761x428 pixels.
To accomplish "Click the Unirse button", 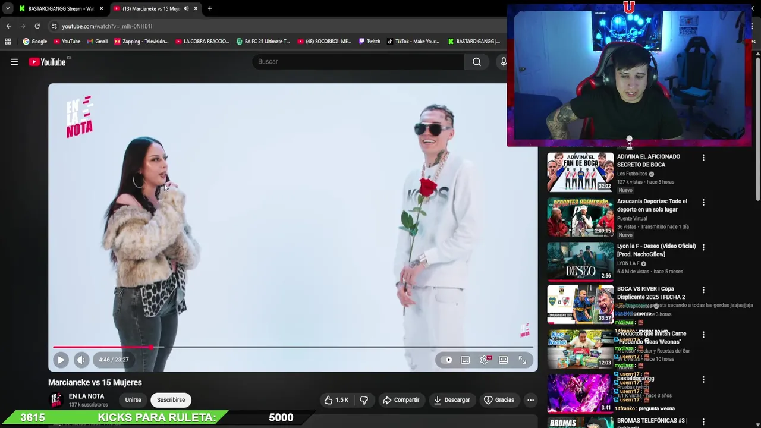I will click(133, 400).
